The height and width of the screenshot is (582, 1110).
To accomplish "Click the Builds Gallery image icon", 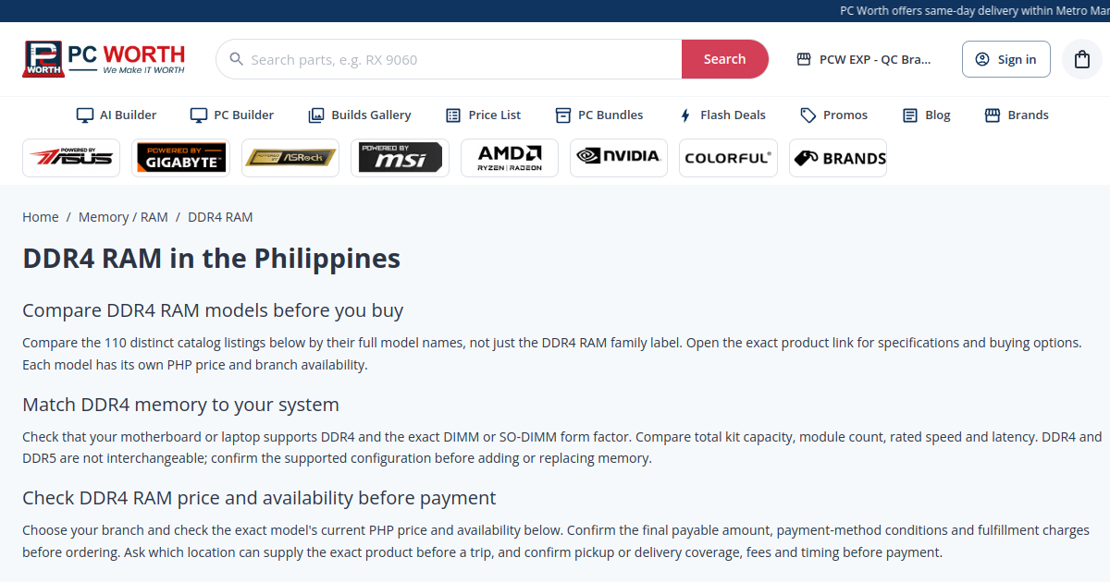I will (x=316, y=115).
